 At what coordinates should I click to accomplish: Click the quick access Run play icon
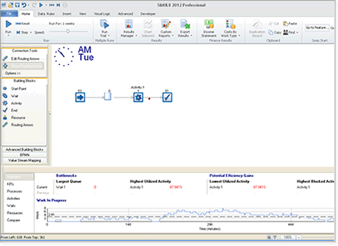click(x=40, y=5)
